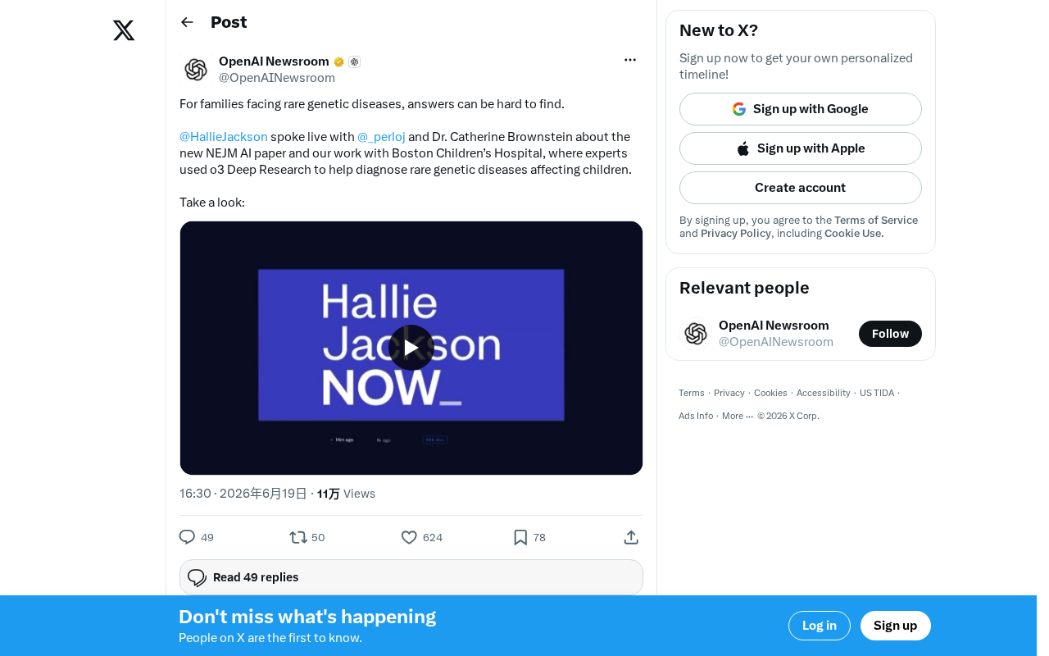Open the post's three-dot more menu
1049x656 pixels.
tap(630, 60)
